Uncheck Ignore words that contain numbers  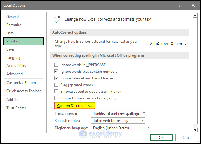[x=56, y=72]
